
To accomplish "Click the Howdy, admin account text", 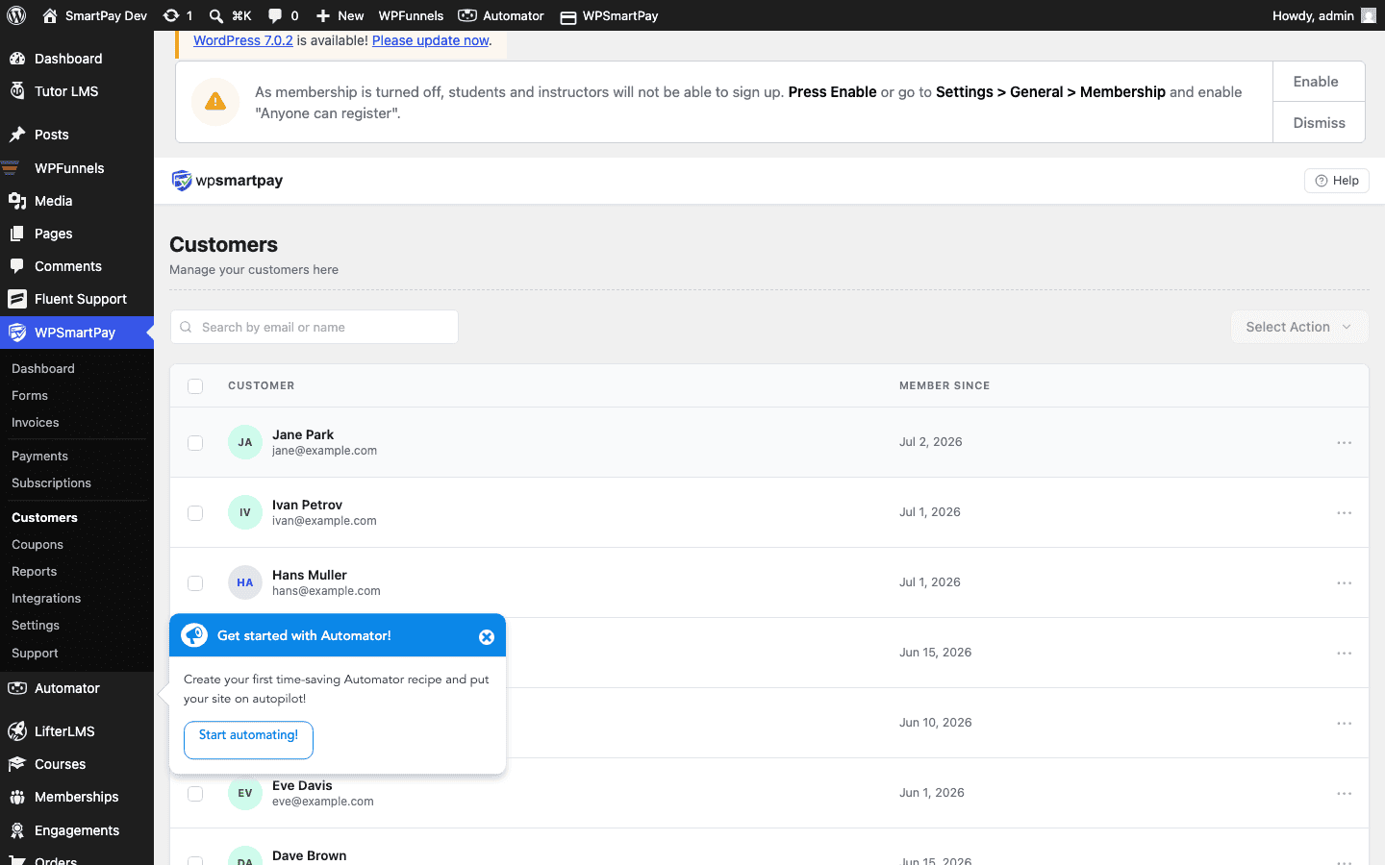I will [x=1313, y=15].
